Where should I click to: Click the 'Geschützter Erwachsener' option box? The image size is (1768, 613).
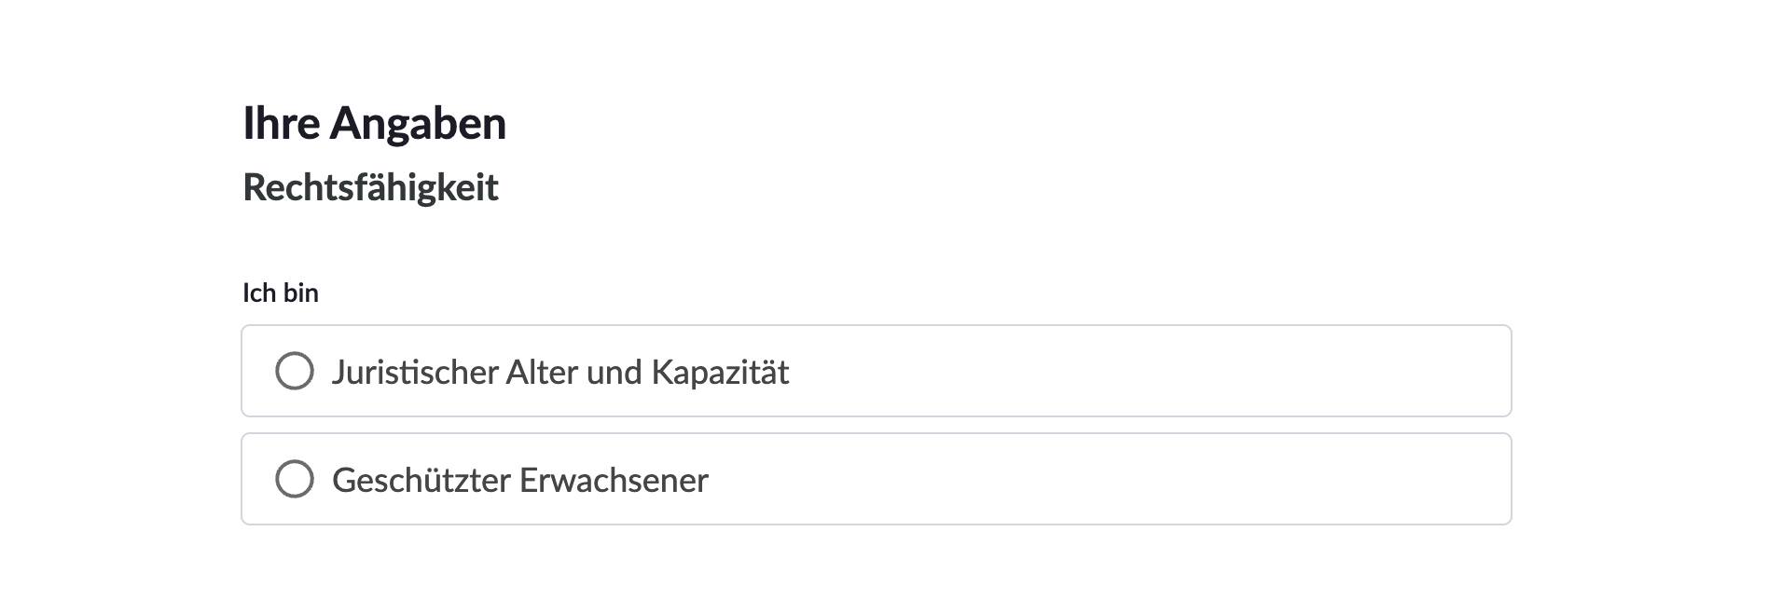[x=839, y=479]
